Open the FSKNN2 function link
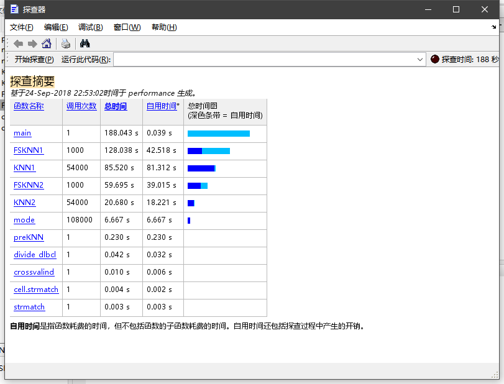This screenshot has height=384, width=504. (29, 185)
